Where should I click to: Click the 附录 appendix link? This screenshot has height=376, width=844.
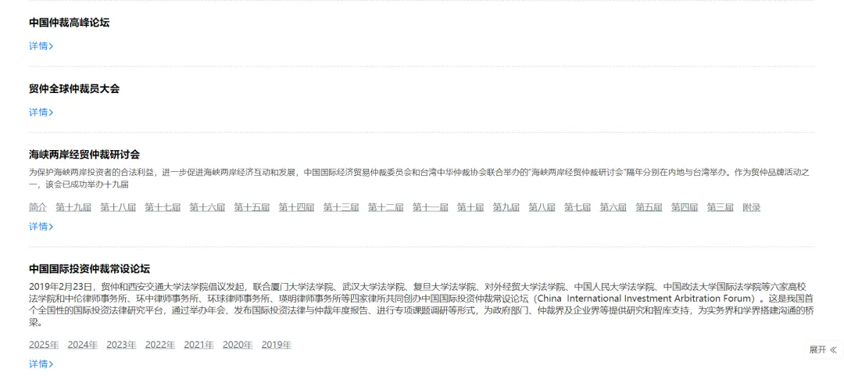752,207
